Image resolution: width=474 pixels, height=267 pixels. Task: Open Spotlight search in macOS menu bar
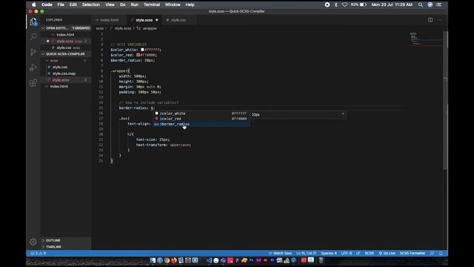click(421, 4)
